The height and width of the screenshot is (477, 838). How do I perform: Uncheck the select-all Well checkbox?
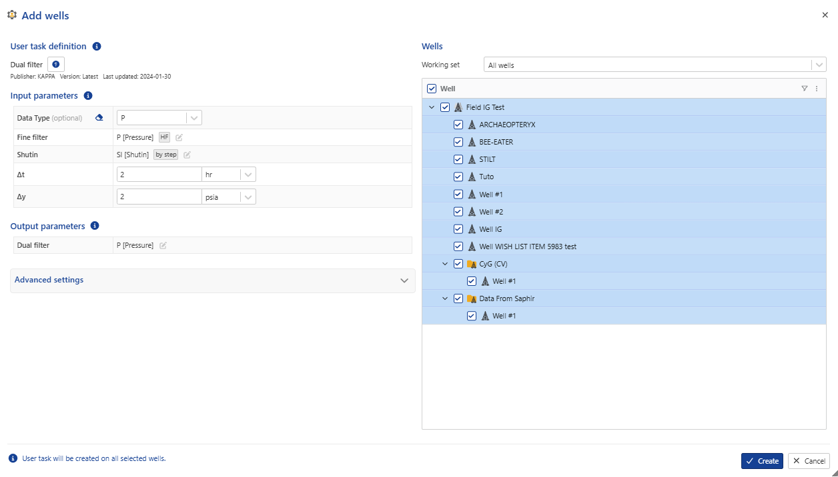click(x=431, y=88)
